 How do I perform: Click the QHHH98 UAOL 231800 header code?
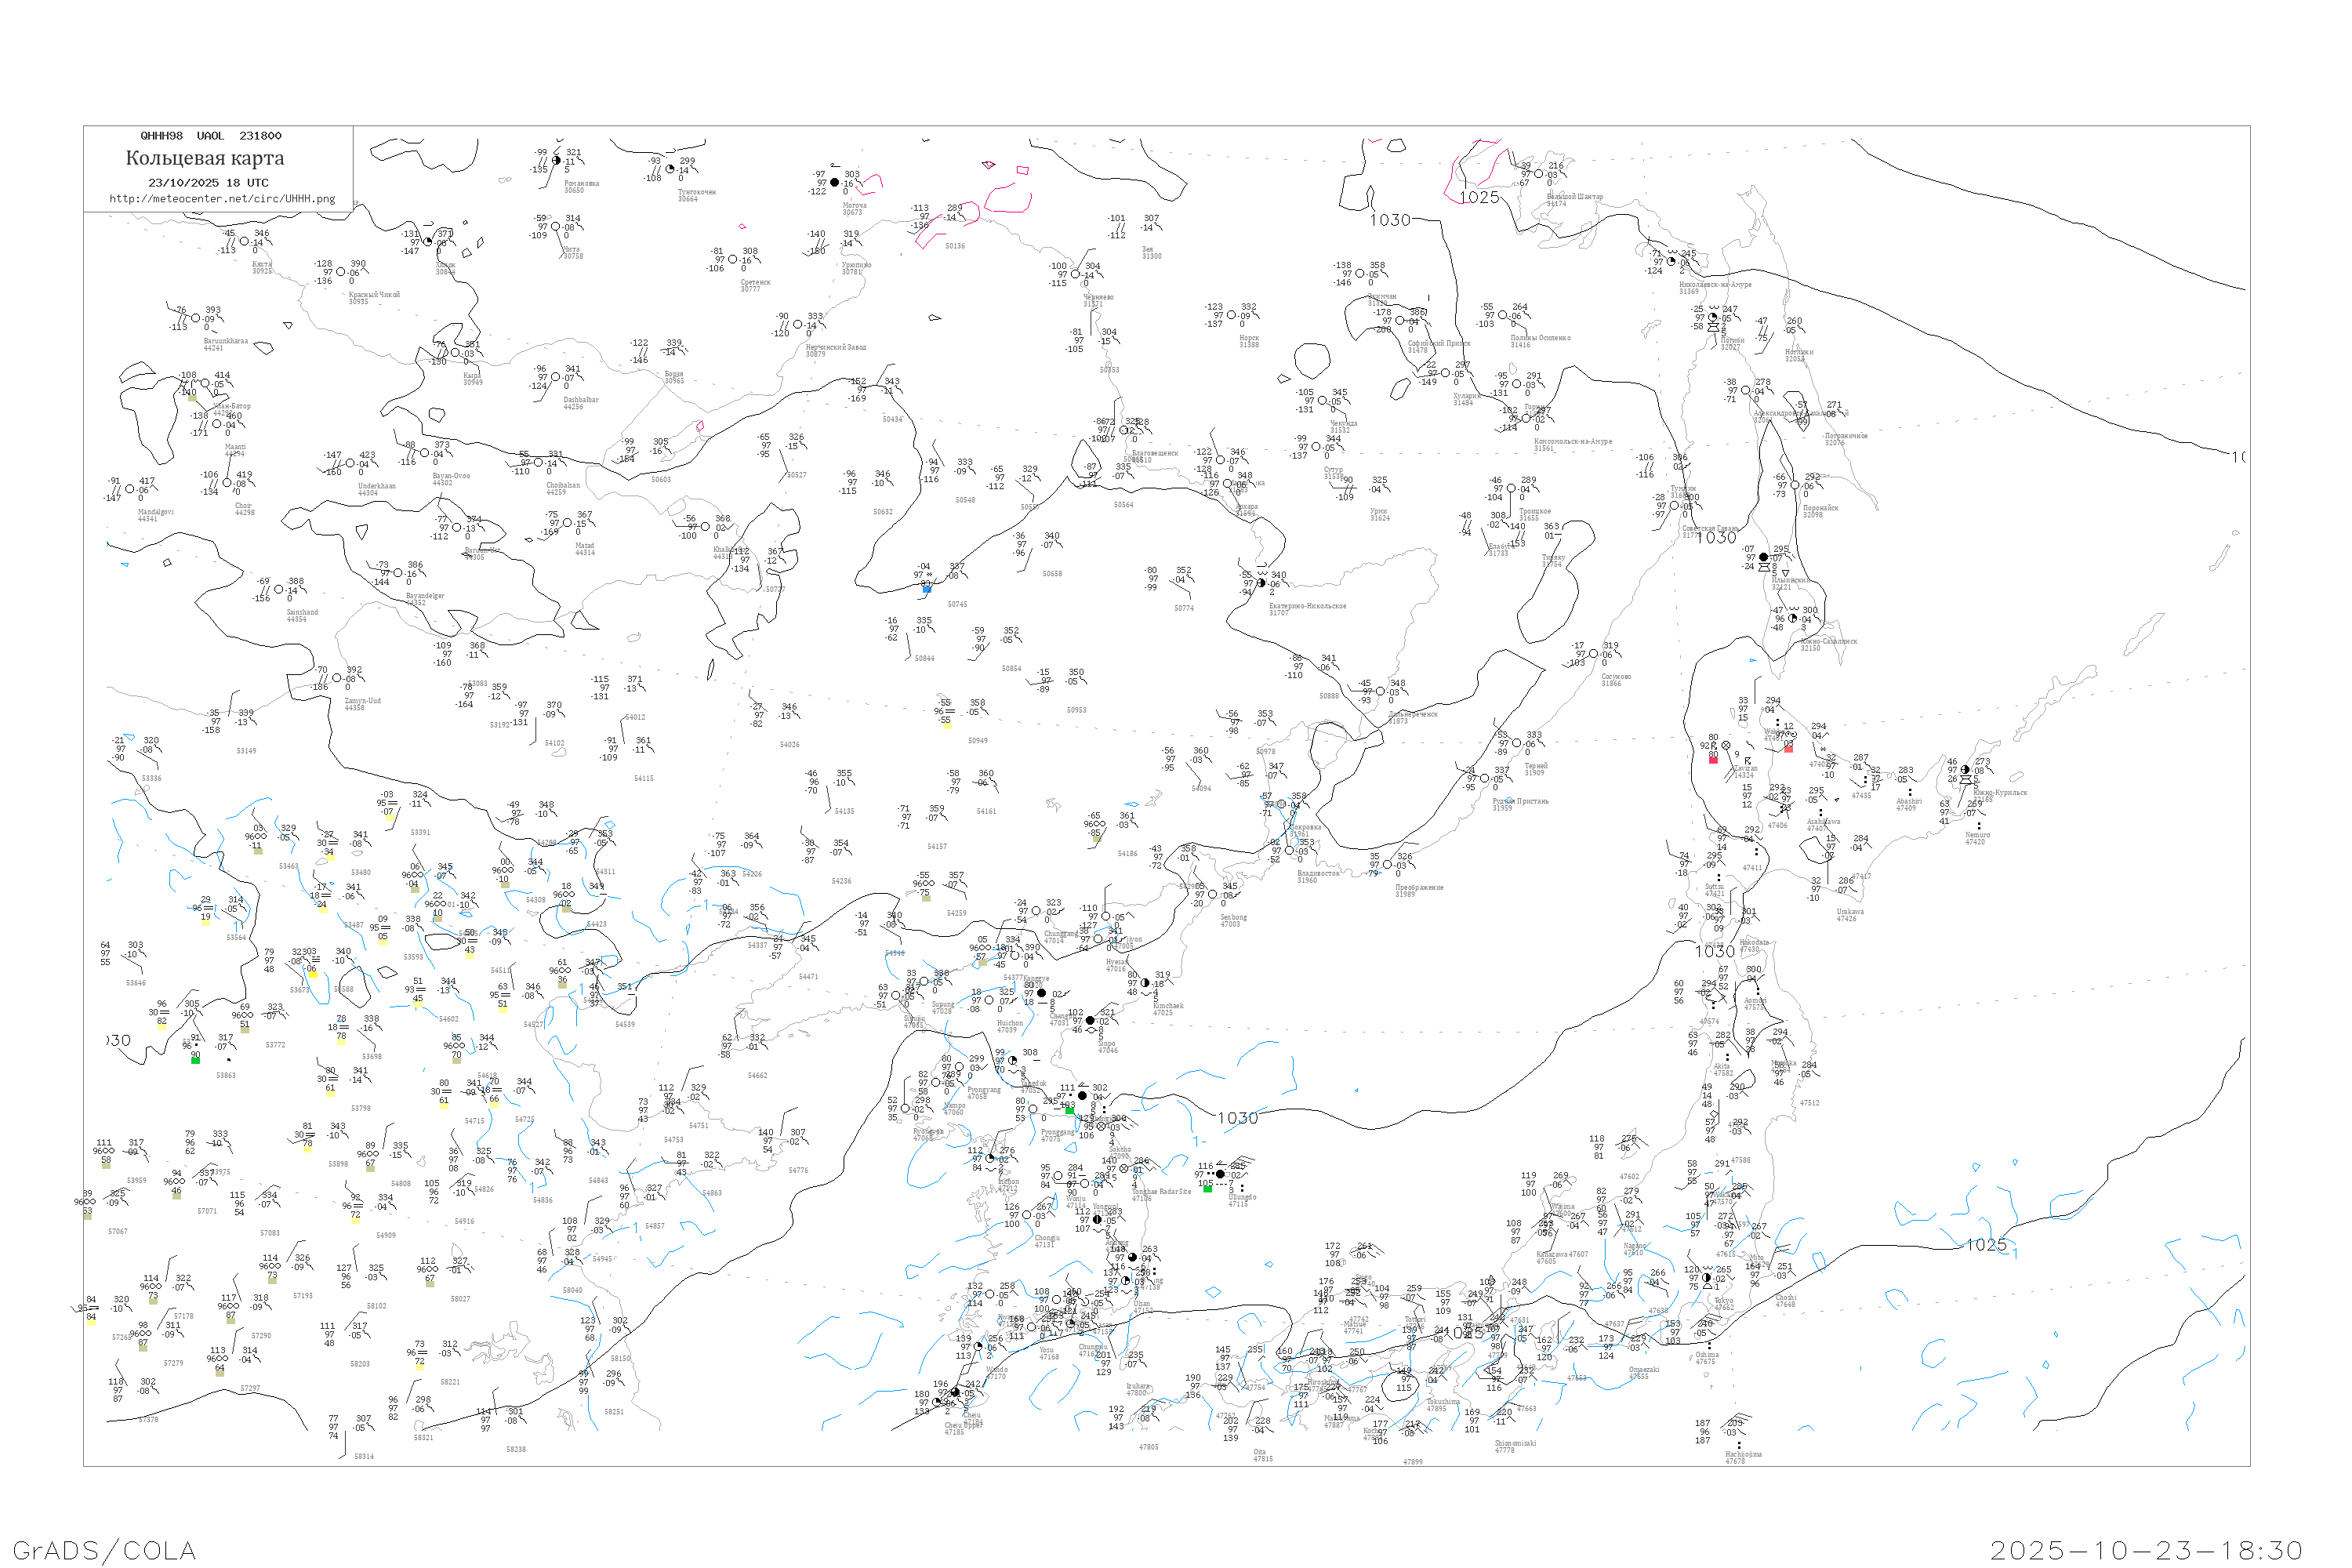[x=211, y=136]
